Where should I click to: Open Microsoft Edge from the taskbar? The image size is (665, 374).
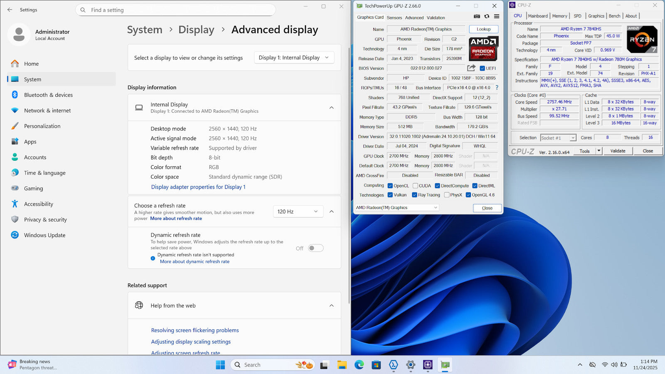pyautogui.click(x=359, y=365)
